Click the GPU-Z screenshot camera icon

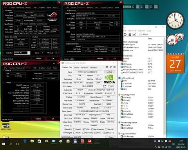coord(107,67)
